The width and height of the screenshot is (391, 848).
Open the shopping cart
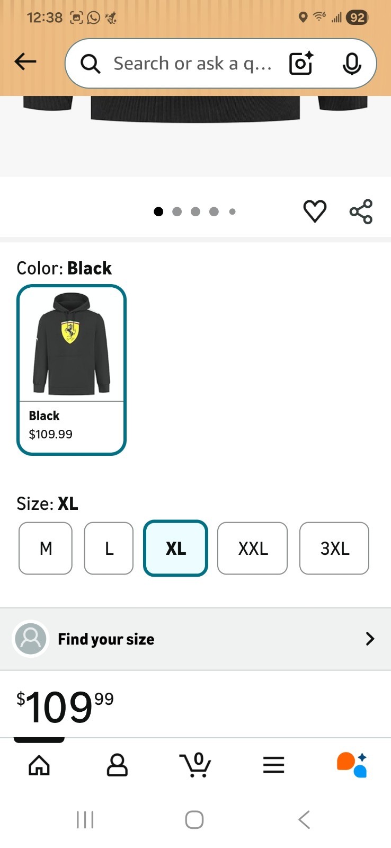tap(196, 765)
